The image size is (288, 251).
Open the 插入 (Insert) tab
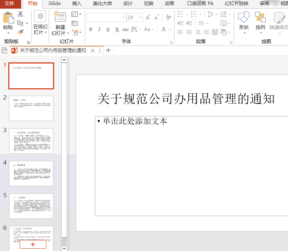77,4
